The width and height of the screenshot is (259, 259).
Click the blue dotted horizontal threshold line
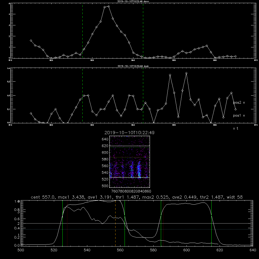coord(137,229)
